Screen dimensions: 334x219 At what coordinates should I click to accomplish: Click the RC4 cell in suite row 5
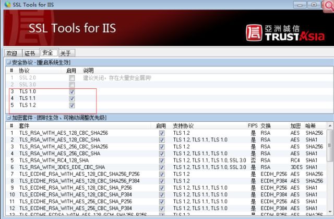point(295,160)
